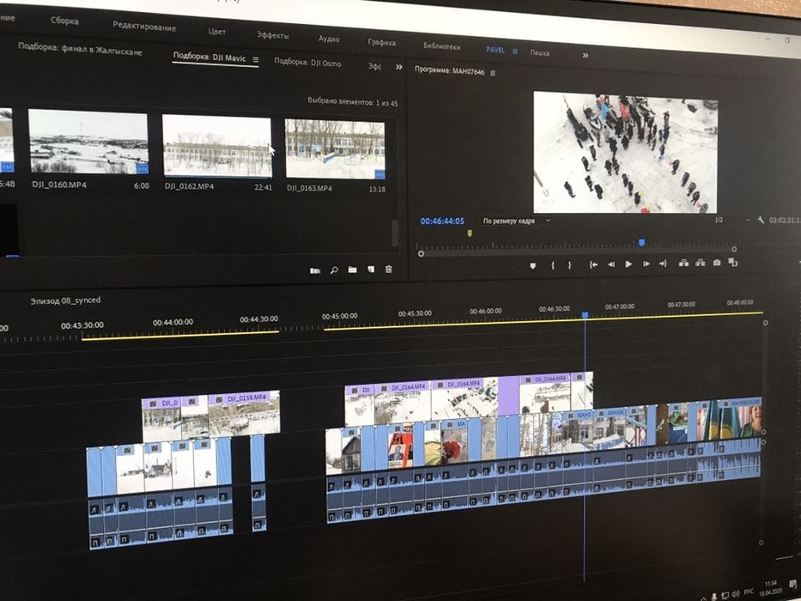Viewport: 801px width, 601px height.
Task: Add marker in Program monitor
Action: coord(532,266)
